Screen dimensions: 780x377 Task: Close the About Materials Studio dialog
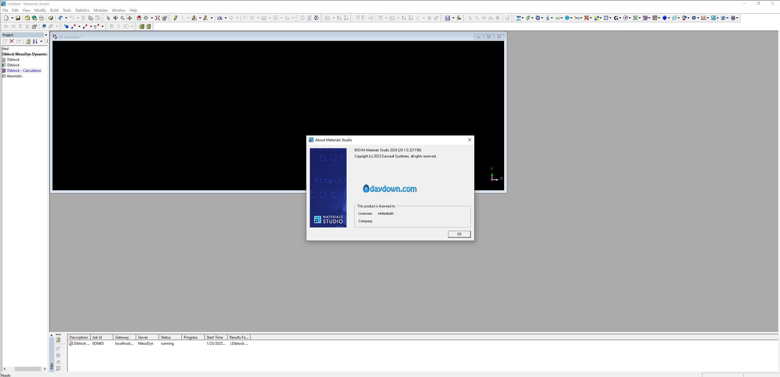(469, 140)
